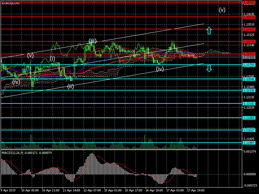This screenshot has height=194, width=259.
Task: Click the 12 Apr 07:00 time marker
Action: coord(92,191)
